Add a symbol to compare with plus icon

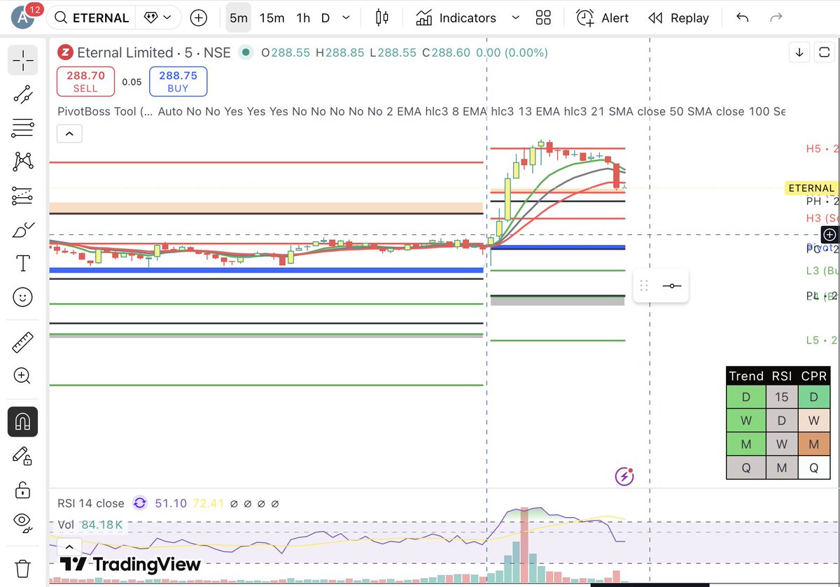pyautogui.click(x=199, y=17)
